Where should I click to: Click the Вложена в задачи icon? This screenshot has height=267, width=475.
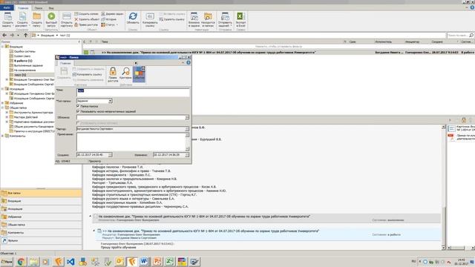pyautogui.click(x=194, y=20)
